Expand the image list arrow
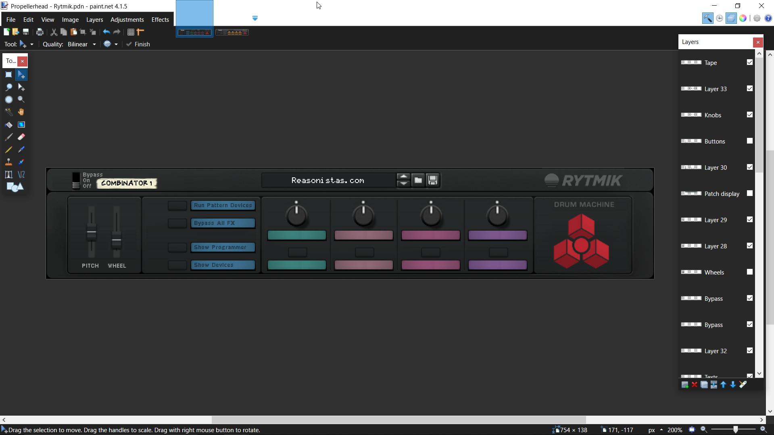The height and width of the screenshot is (435, 774). click(255, 18)
